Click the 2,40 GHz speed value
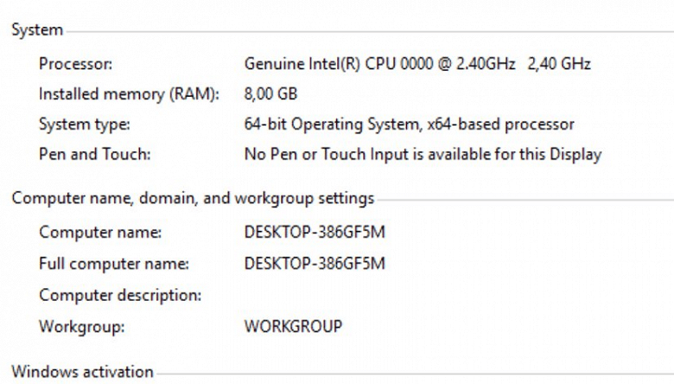The height and width of the screenshot is (384, 674). [559, 63]
